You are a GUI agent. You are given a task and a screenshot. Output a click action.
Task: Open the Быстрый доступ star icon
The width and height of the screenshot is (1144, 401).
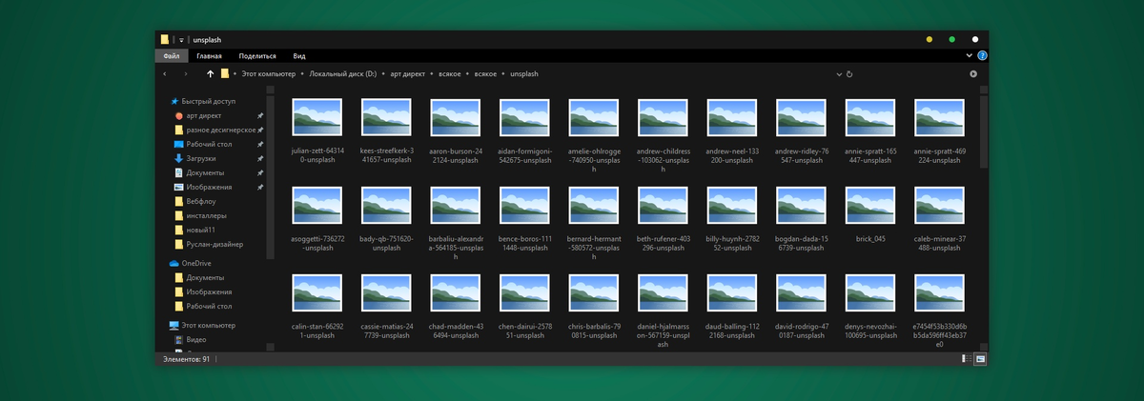tap(175, 101)
